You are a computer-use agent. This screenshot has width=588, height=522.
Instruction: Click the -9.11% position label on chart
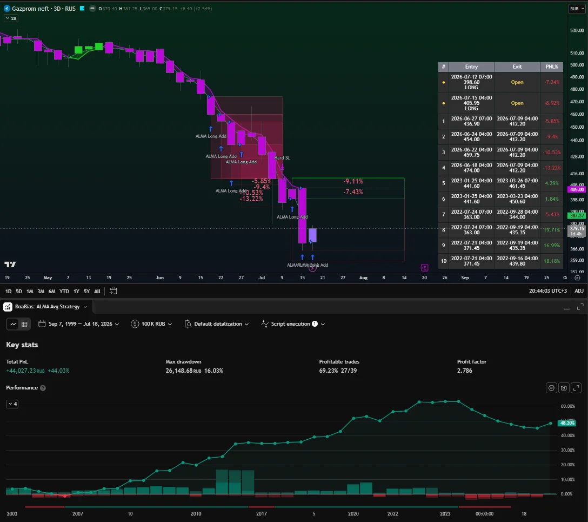353,181
